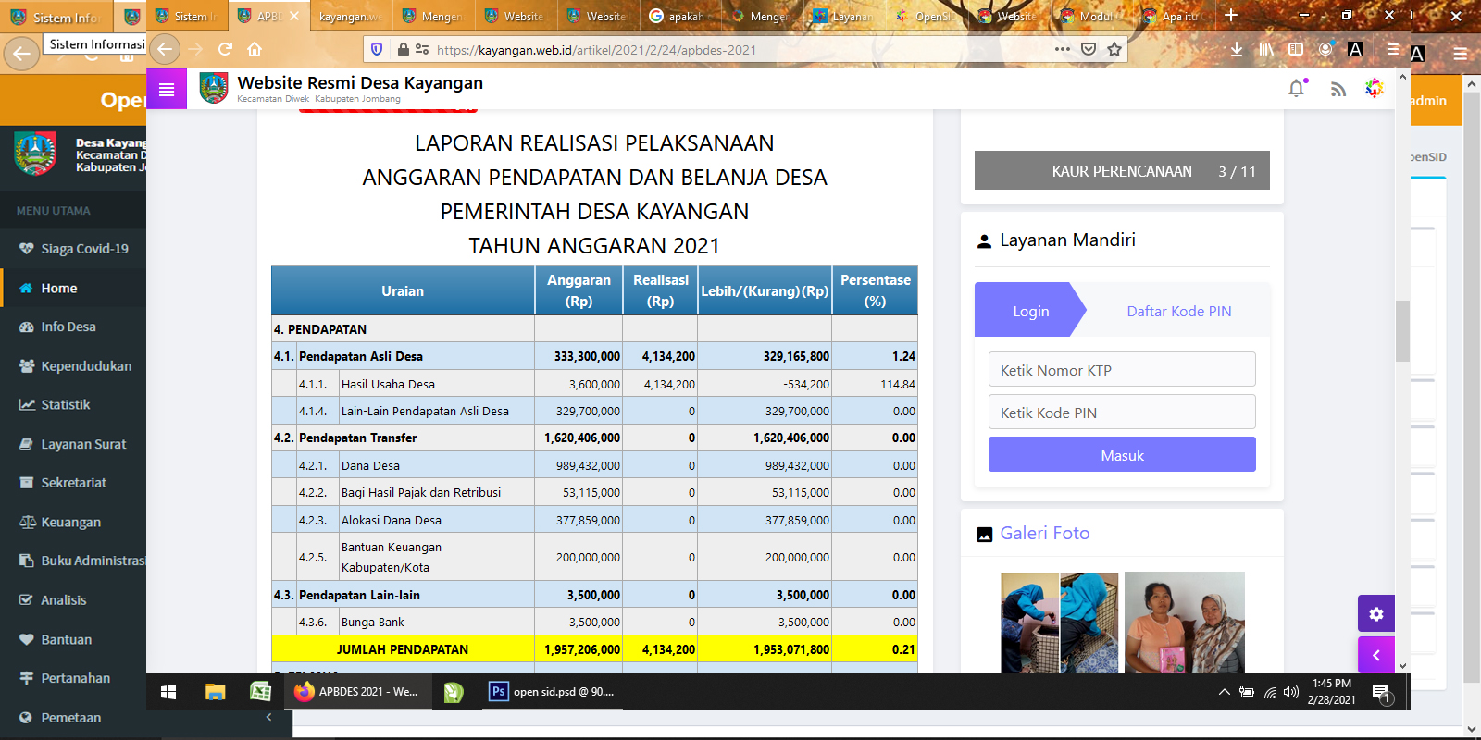Focus the Ketik Kode PIN field
The height and width of the screenshot is (740, 1481).
click(x=1122, y=413)
